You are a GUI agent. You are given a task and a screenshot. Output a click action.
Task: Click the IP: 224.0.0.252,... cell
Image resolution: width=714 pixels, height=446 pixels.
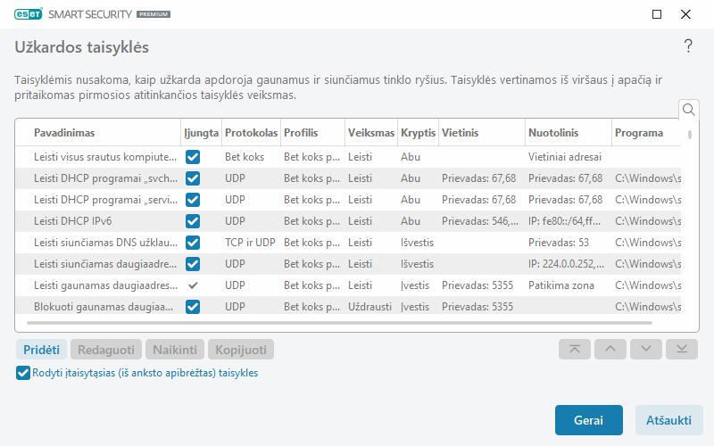[566, 264]
